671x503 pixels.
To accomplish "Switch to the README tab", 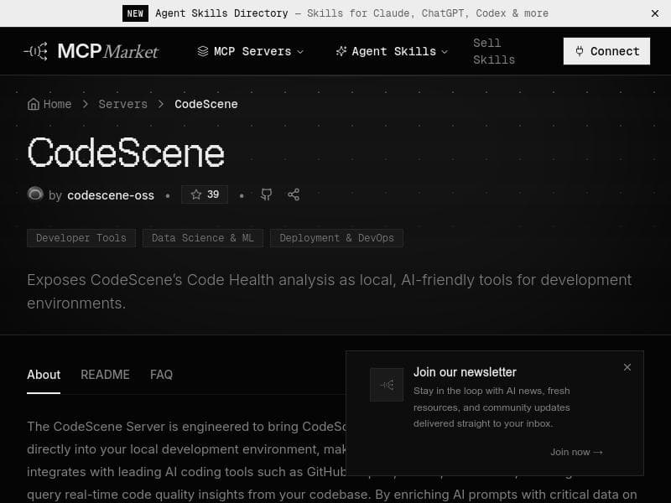I will point(105,375).
